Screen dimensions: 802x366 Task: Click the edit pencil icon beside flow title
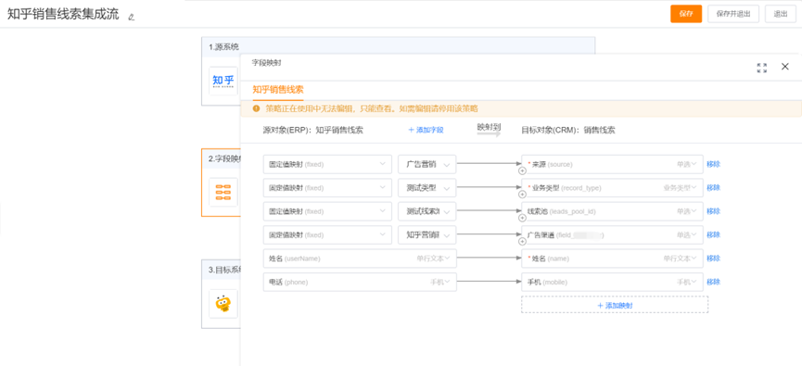(132, 17)
